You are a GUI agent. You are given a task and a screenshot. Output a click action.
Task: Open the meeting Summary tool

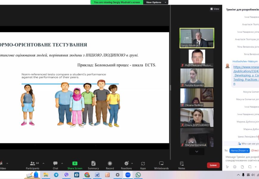coord(93,165)
